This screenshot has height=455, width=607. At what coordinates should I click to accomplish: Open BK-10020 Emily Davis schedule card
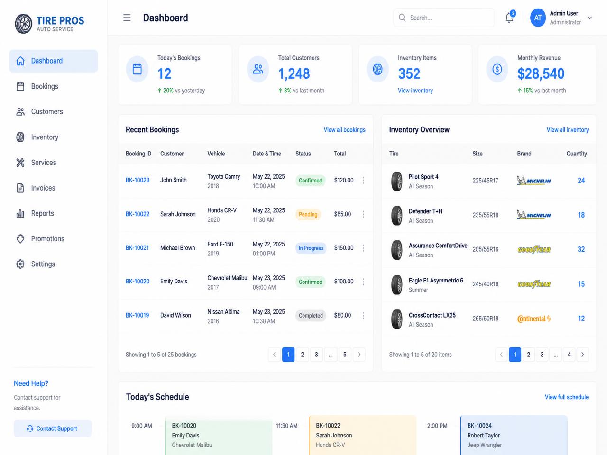coord(219,436)
